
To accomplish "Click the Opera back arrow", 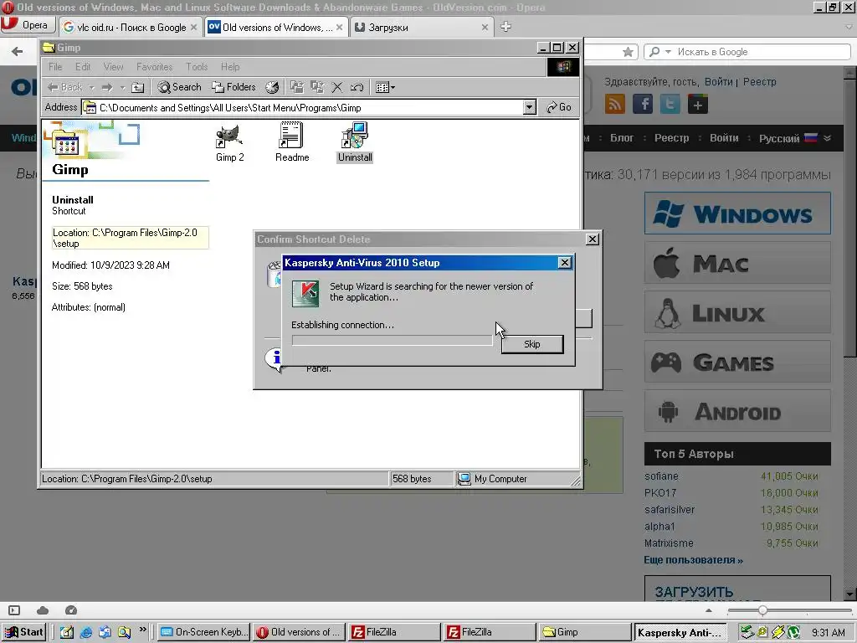I will (17, 51).
